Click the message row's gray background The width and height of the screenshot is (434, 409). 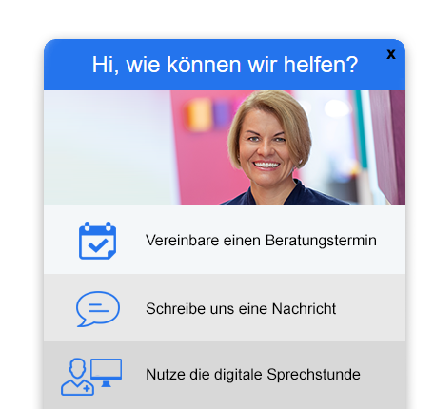pyautogui.click(x=225, y=308)
